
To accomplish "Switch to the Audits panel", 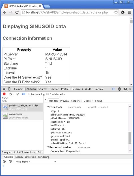I will pos(89,89).
